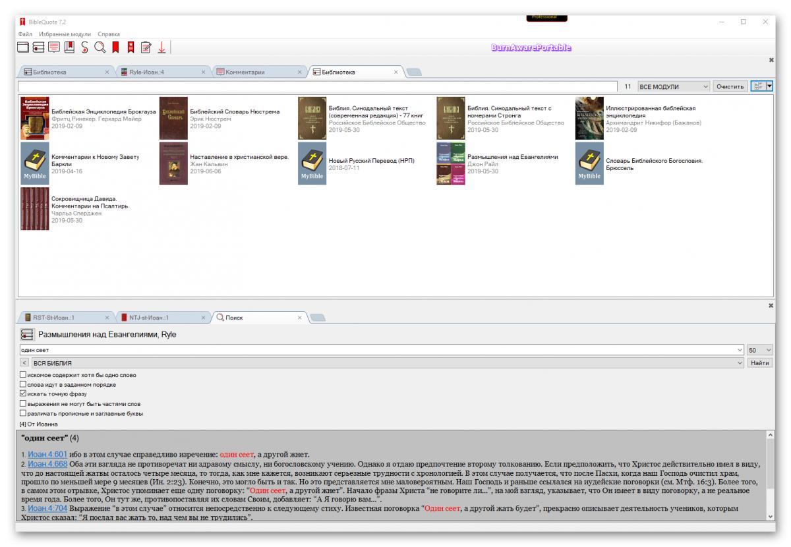Open the Справка menu
Screen dimensions: 791x547
[109, 34]
